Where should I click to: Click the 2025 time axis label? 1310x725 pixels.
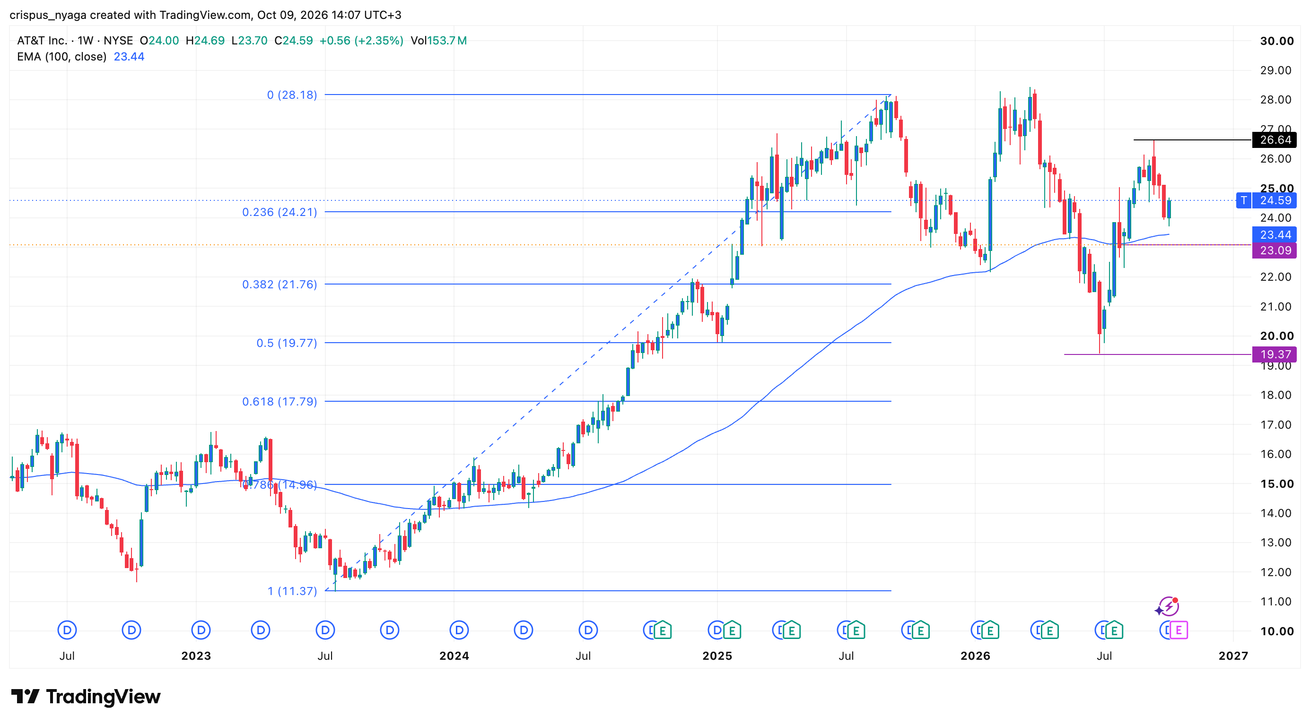[x=717, y=656]
